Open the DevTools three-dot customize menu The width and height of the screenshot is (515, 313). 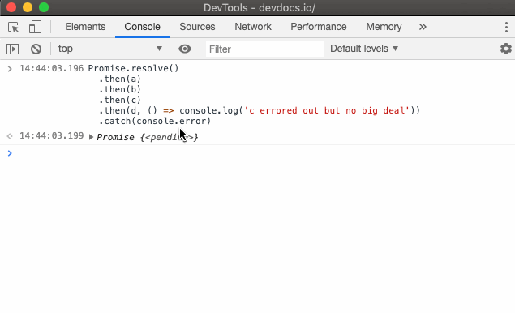pos(506,27)
